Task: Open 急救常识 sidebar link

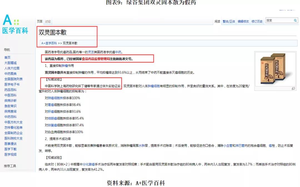Action: click(x=11, y=106)
